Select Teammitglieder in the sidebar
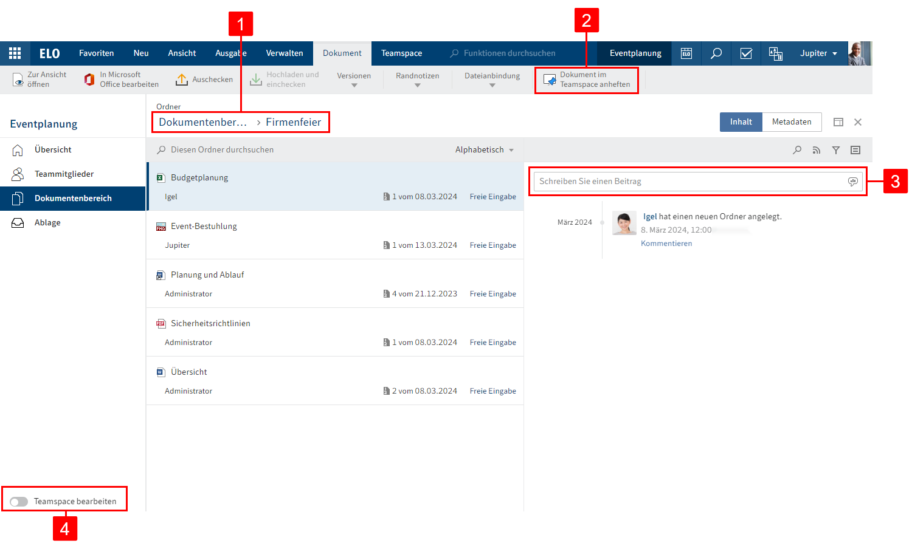The image size is (912, 543). click(x=64, y=174)
